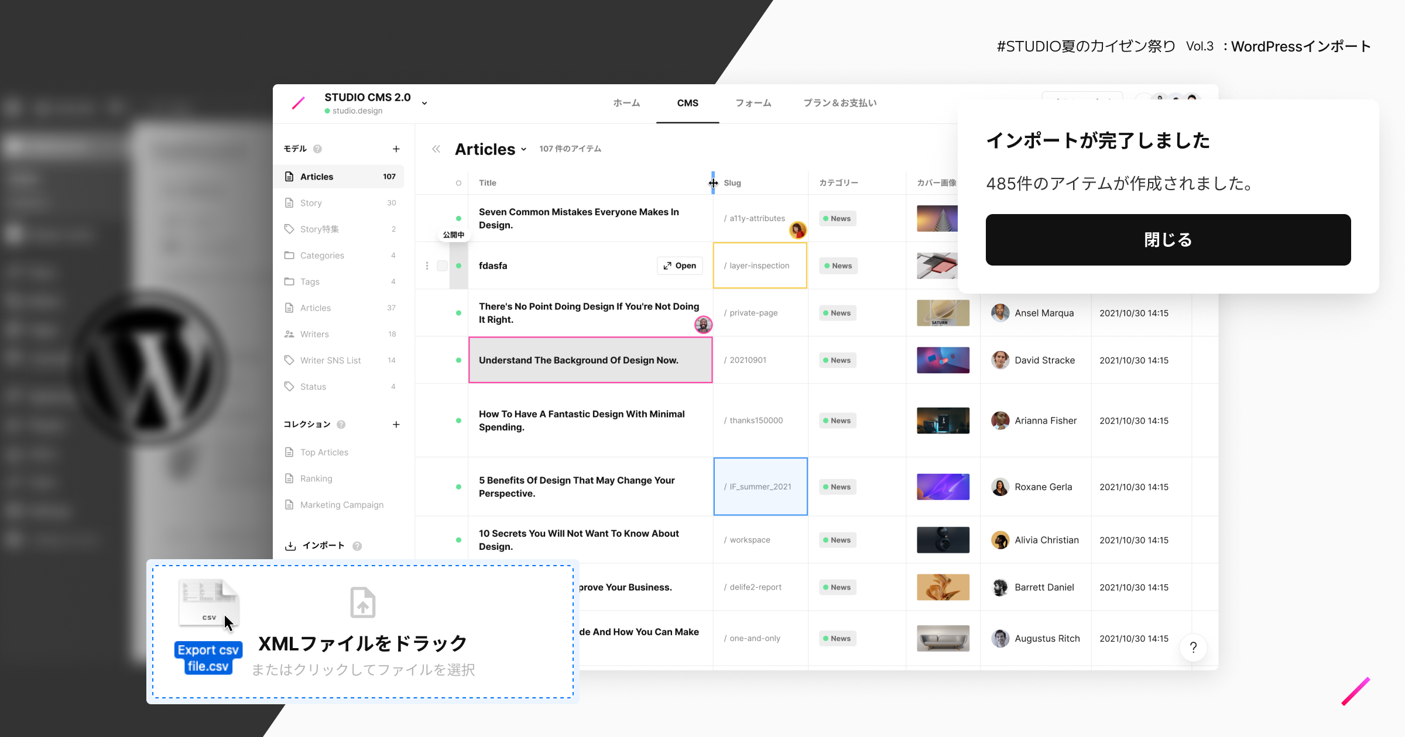Click the インポート download icon

click(290, 546)
